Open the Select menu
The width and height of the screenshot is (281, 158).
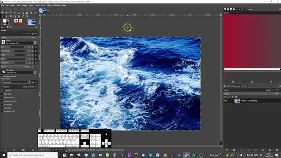point(13,5)
